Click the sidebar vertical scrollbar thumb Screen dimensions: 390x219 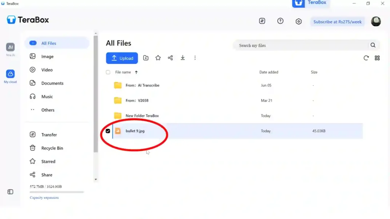[96, 94]
